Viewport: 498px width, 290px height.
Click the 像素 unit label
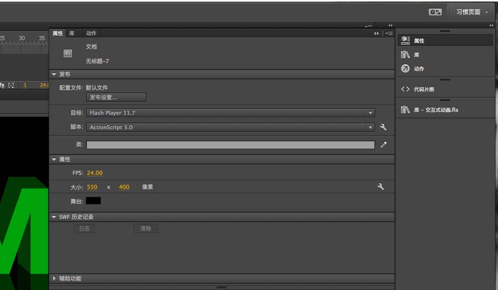click(148, 187)
